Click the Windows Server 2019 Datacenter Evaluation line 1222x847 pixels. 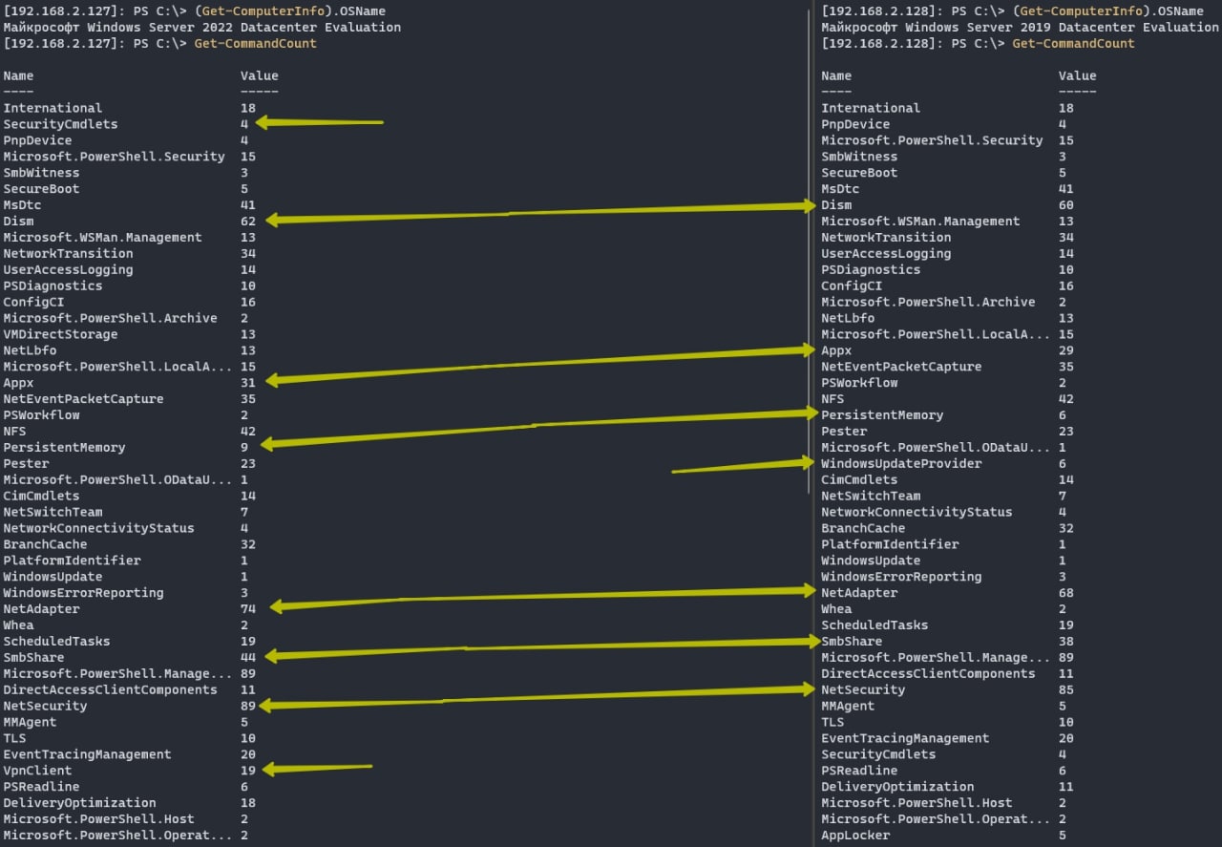coord(1020,28)
